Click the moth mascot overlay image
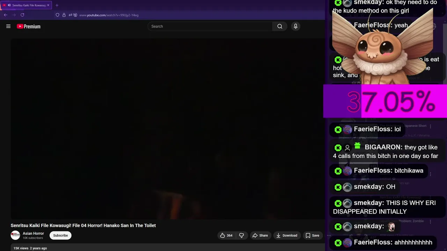447x251 pixels. [x=383, y=47]
